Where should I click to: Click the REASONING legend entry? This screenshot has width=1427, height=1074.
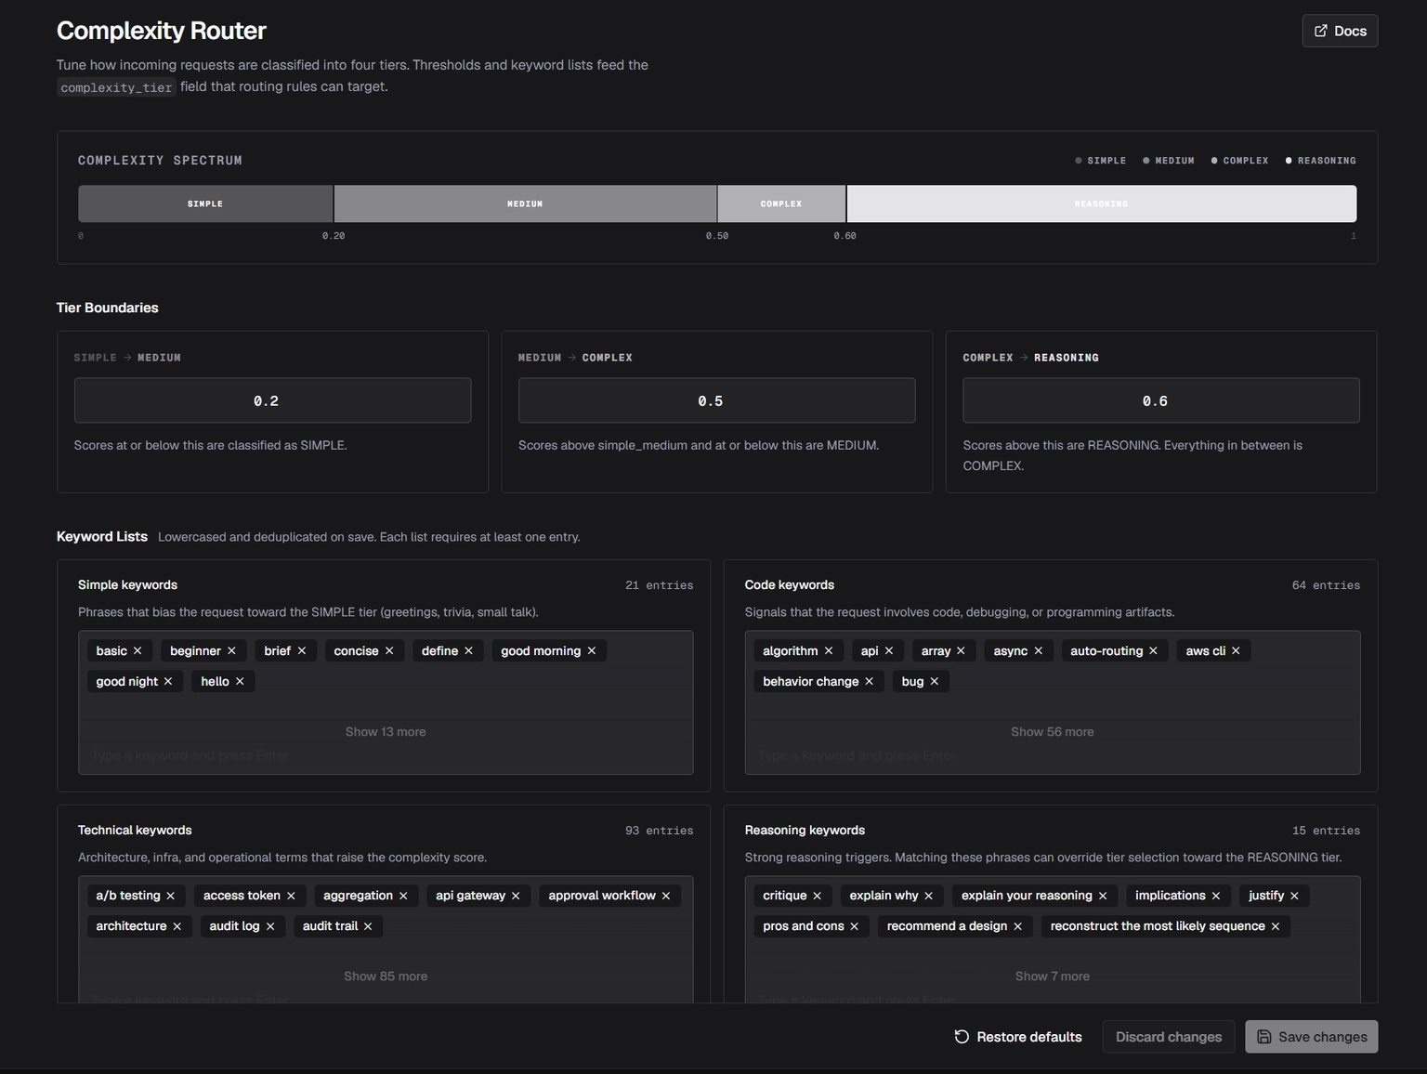coord(1321,161)
